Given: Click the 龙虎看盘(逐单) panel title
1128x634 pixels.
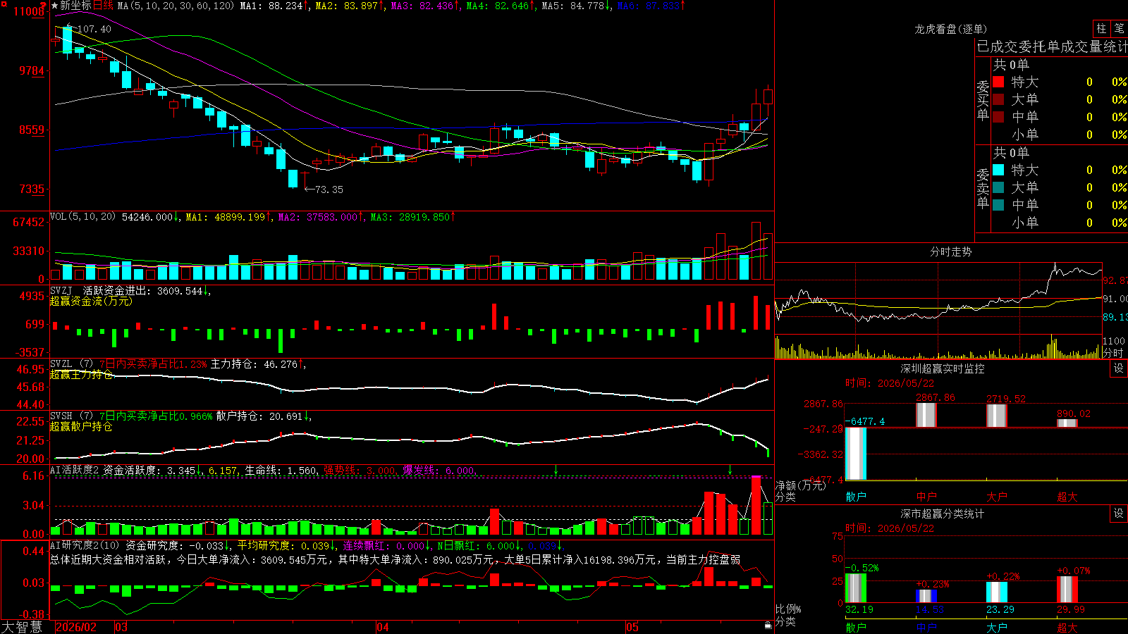Looking at the screenshot, I should 951,29.
